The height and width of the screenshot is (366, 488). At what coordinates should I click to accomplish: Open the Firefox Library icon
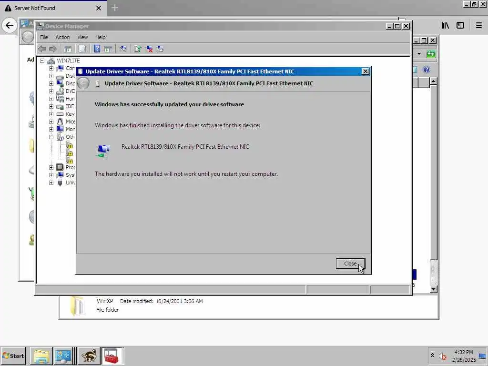[x=446, y=26]
